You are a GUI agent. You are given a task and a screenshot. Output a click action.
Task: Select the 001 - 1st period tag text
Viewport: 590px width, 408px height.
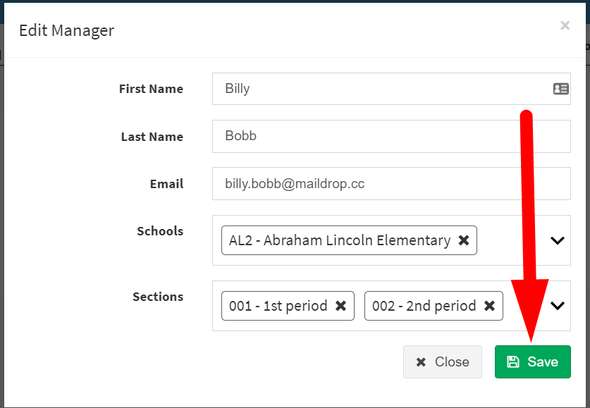coord(278,306)
